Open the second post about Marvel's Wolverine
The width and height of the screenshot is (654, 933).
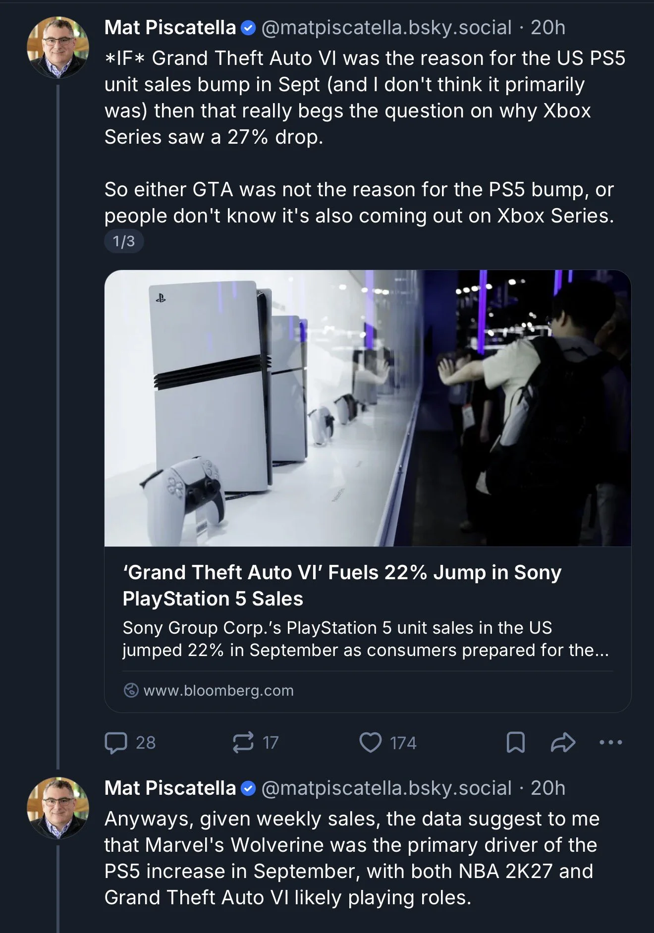tap(352, 858)
